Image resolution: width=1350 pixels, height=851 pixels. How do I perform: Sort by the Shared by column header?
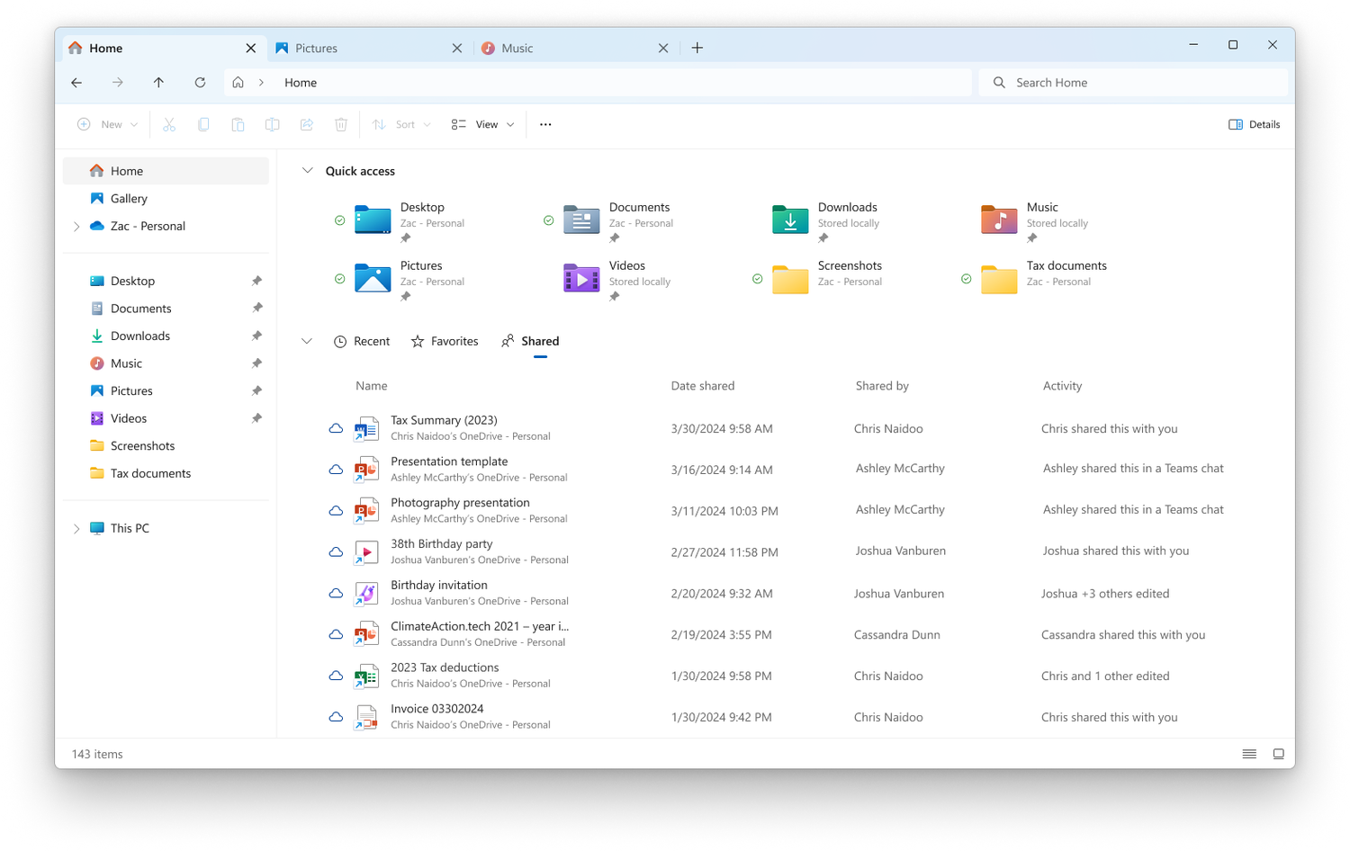tap(882, 386)
